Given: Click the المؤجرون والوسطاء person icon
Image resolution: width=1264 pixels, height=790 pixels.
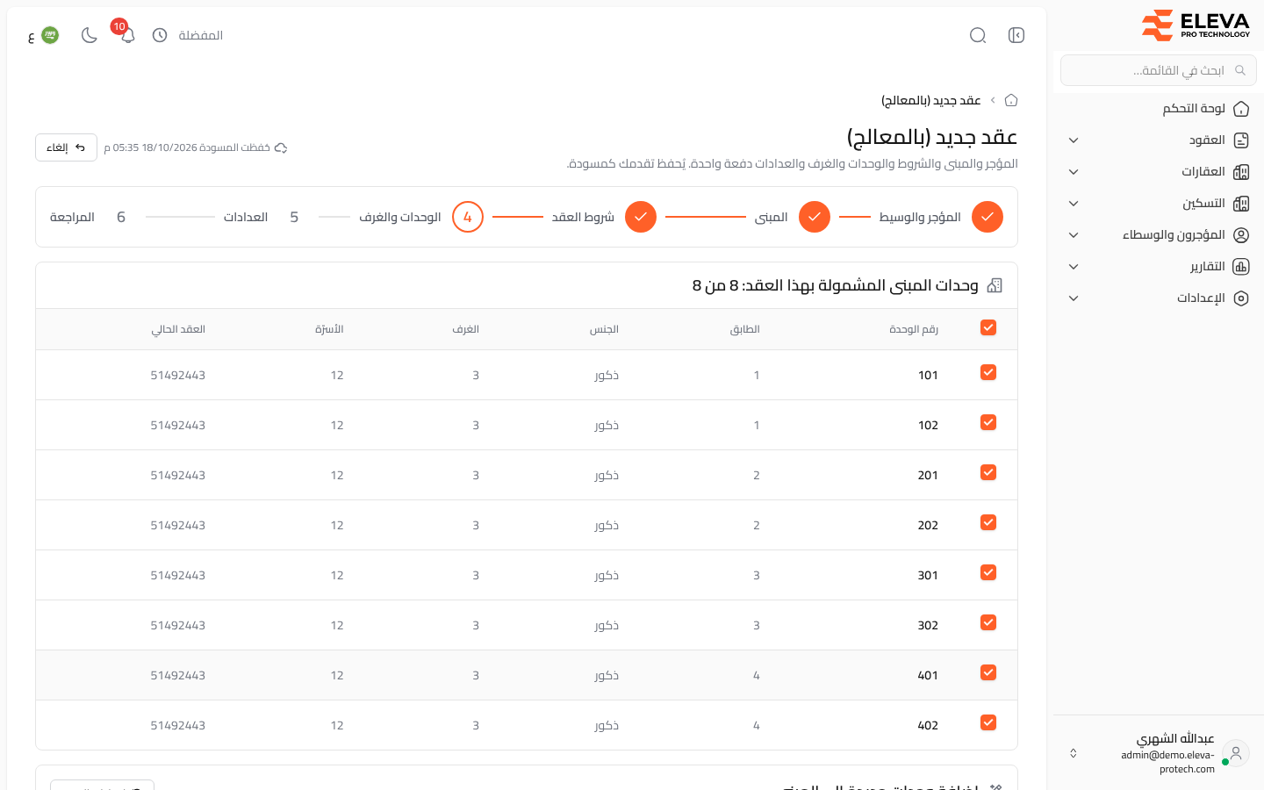Looking at the screenshot, I should point(1241,235).
